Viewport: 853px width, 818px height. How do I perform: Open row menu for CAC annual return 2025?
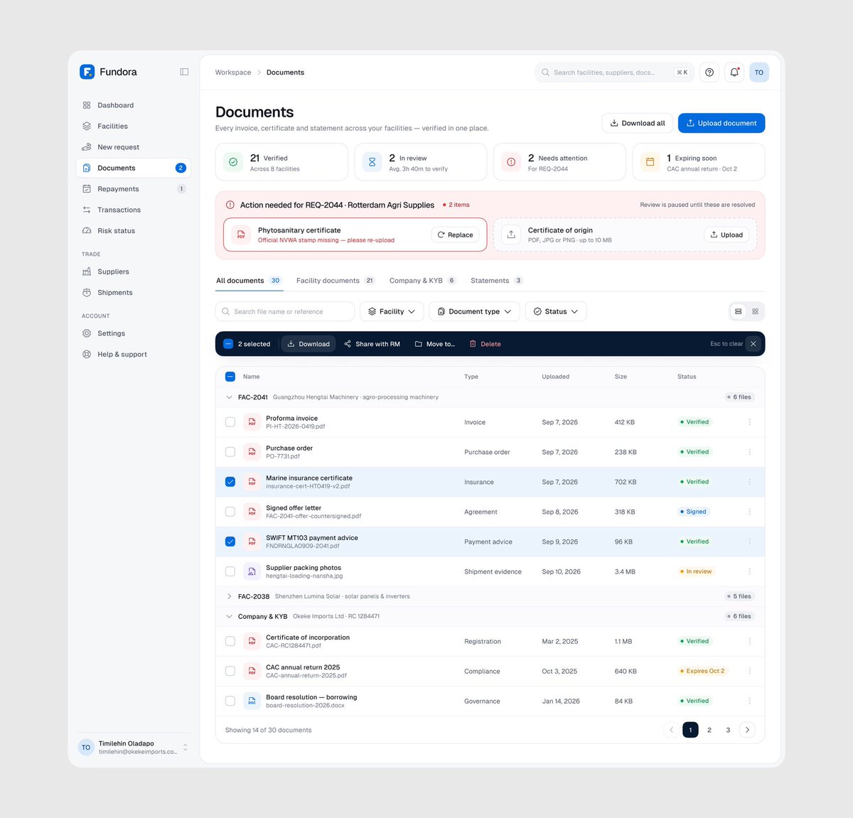(749, 671)
